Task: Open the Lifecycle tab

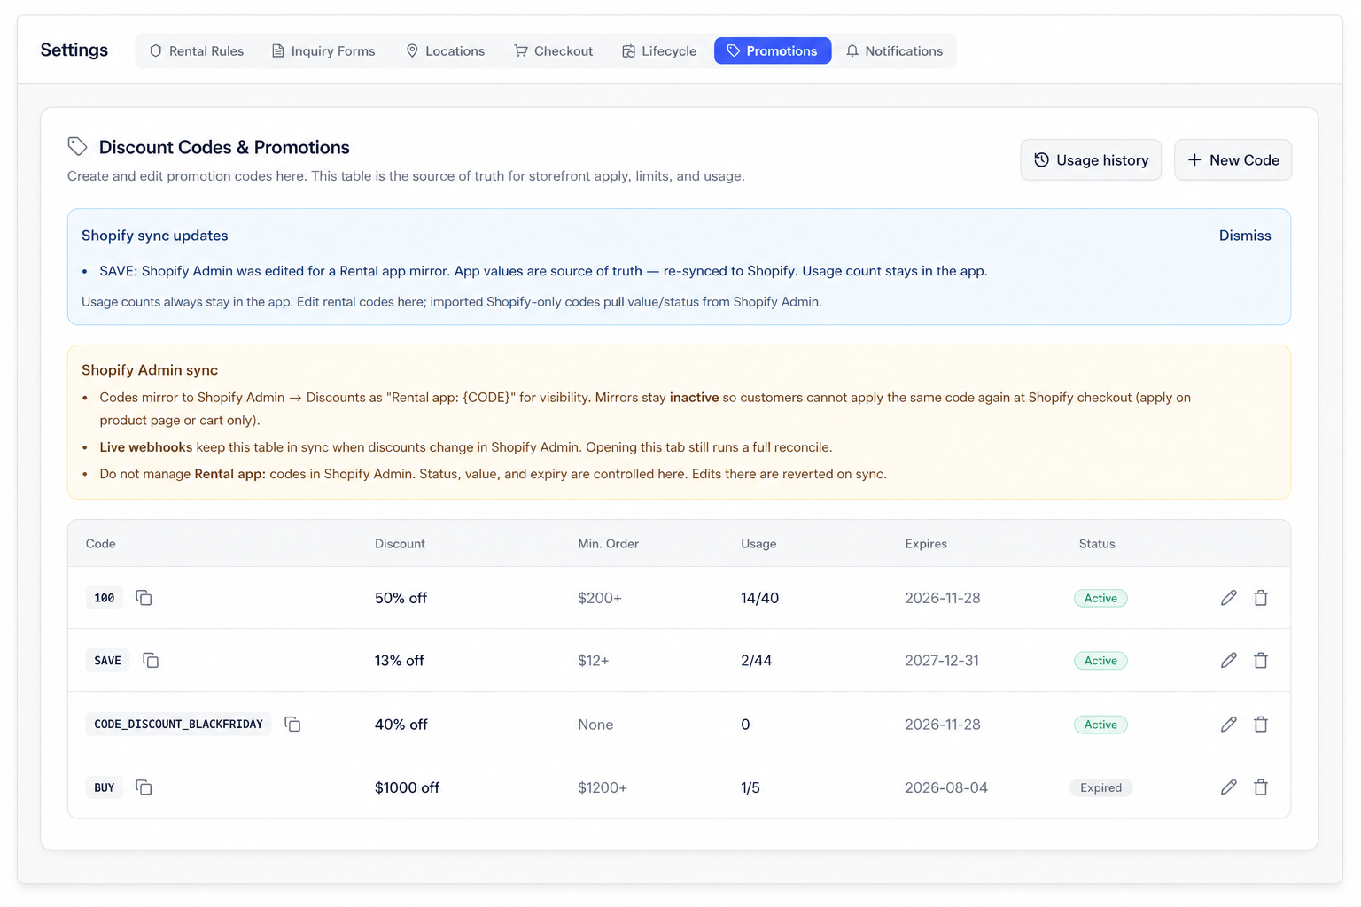Action: pyautogui.click(x=659, y=51)
